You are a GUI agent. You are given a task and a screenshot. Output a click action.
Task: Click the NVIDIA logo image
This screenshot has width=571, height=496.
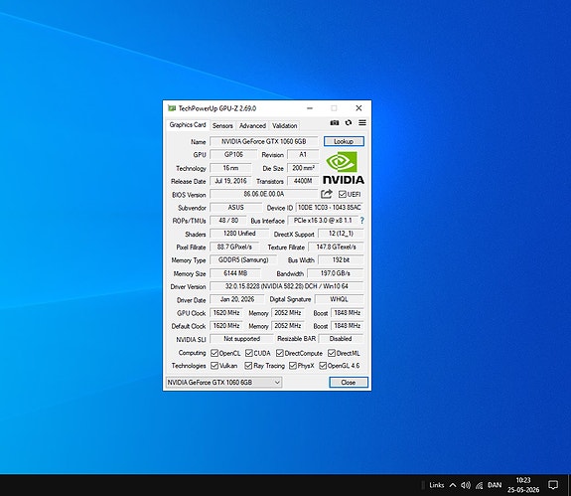343,168
